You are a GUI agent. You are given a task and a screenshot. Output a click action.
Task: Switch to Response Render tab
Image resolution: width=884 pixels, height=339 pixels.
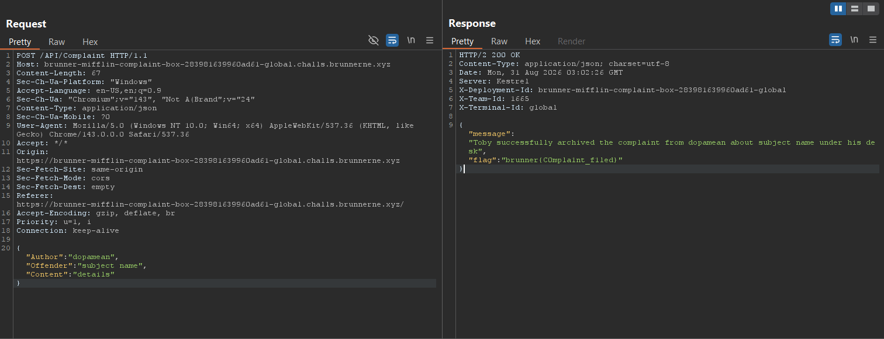coord(572,41)
